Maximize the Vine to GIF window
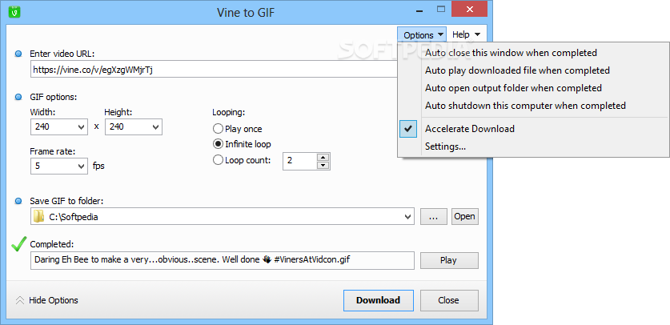Screen dimensions: 670x325 tap(440, 9)
